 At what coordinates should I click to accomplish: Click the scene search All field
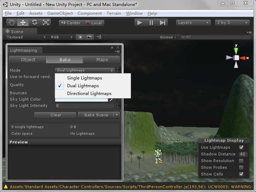[x=215, y=37]
